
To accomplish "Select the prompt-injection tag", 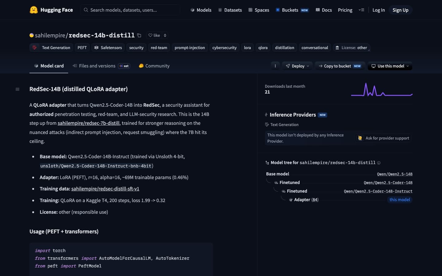I will [190, 48].
